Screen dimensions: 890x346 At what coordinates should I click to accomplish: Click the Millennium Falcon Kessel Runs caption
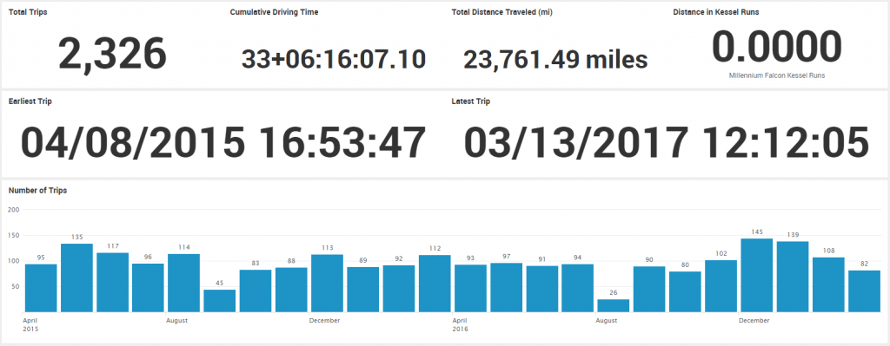click(x=776, y=75)
